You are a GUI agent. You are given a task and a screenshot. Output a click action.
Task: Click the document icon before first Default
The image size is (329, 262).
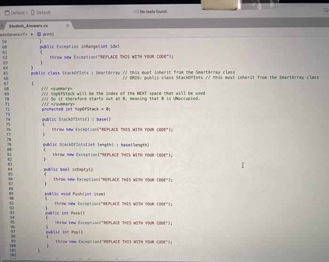point(7,13)
